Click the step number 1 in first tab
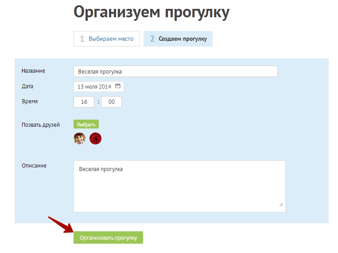This screenshot has width=338, height=253. [82, 39]
